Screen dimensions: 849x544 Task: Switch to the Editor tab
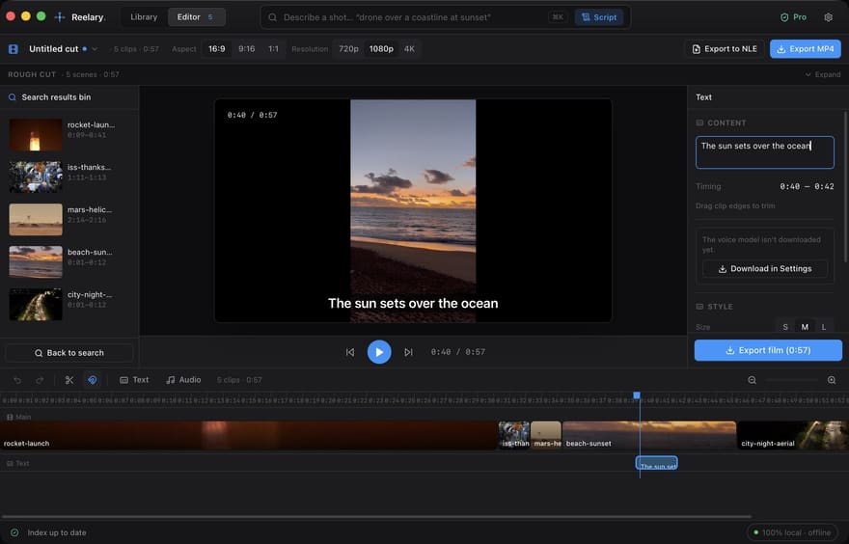point(196,17)
